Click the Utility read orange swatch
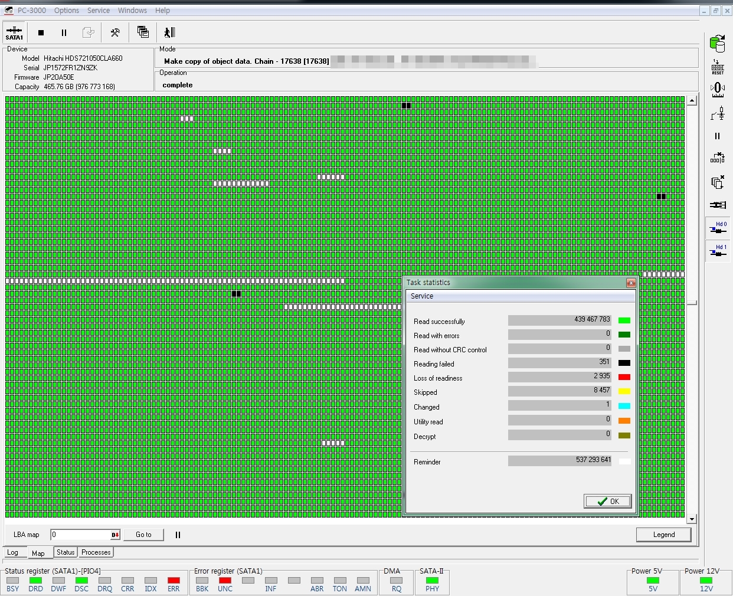This screenshot has height=596, width=733. pyautogui.click(x=624, y=421)
